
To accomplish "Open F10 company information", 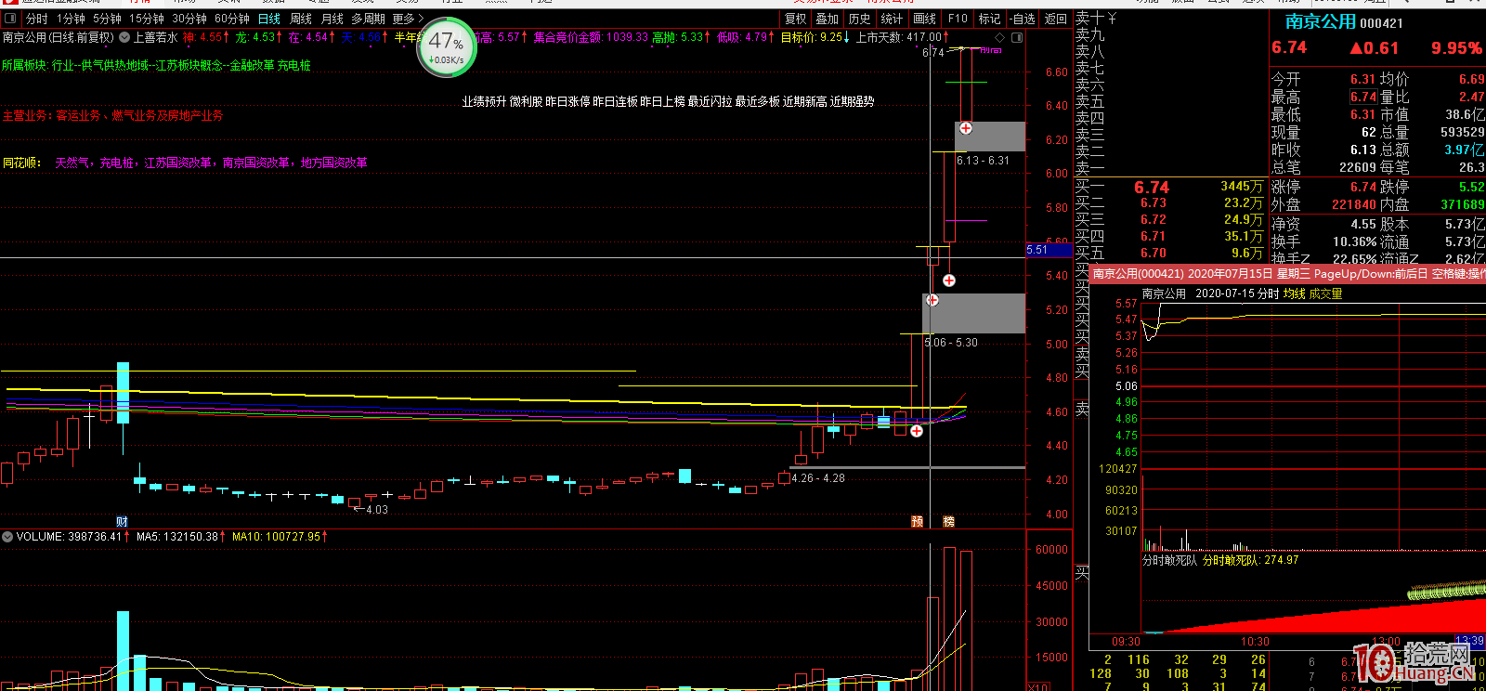I will (958, 19).
